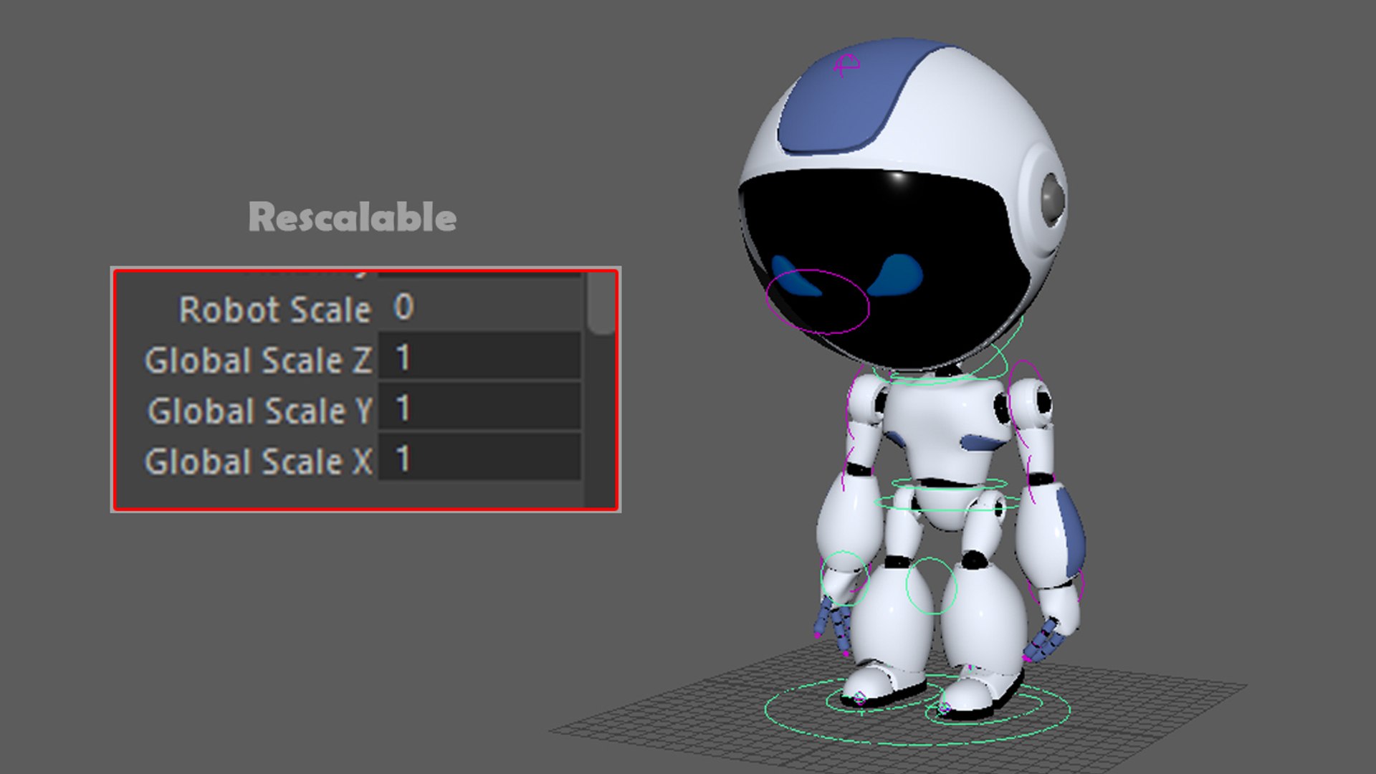Select the Robot Scale attribute label
This screenshot has width=1376, height=774.
pos(275,310)
